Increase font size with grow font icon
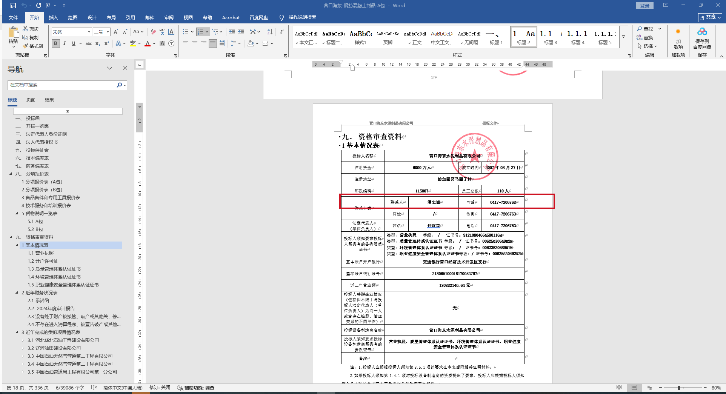Screen dimensions: 726x394 point(116,32)
